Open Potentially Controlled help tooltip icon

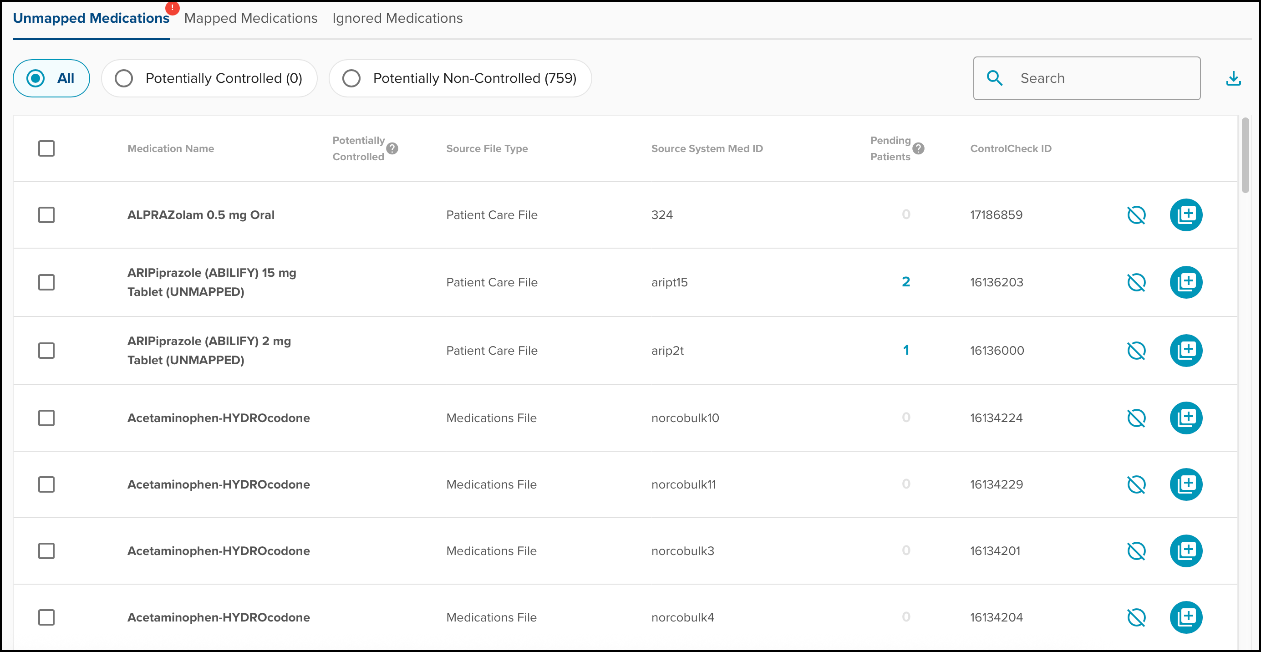point(392,148)
